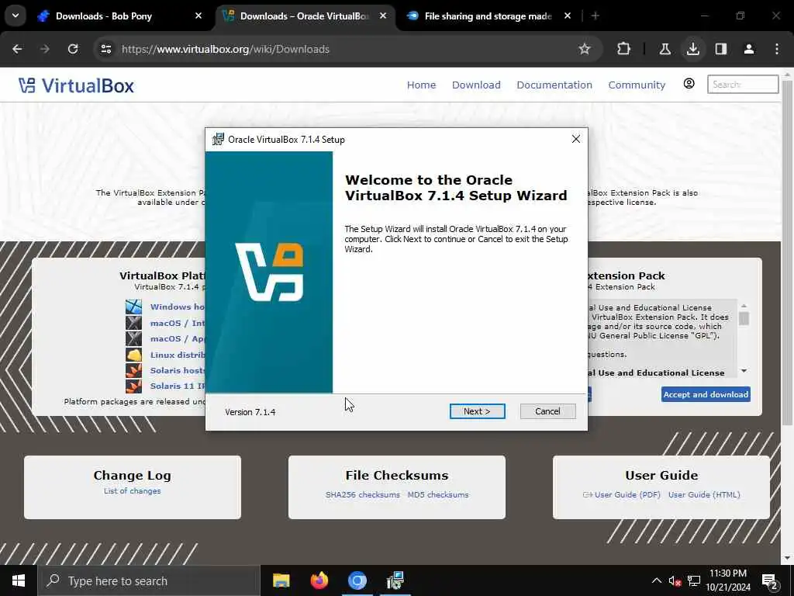
Task: Click the account icon in site header
Action: pyautogui.click(x=689, y=84)
